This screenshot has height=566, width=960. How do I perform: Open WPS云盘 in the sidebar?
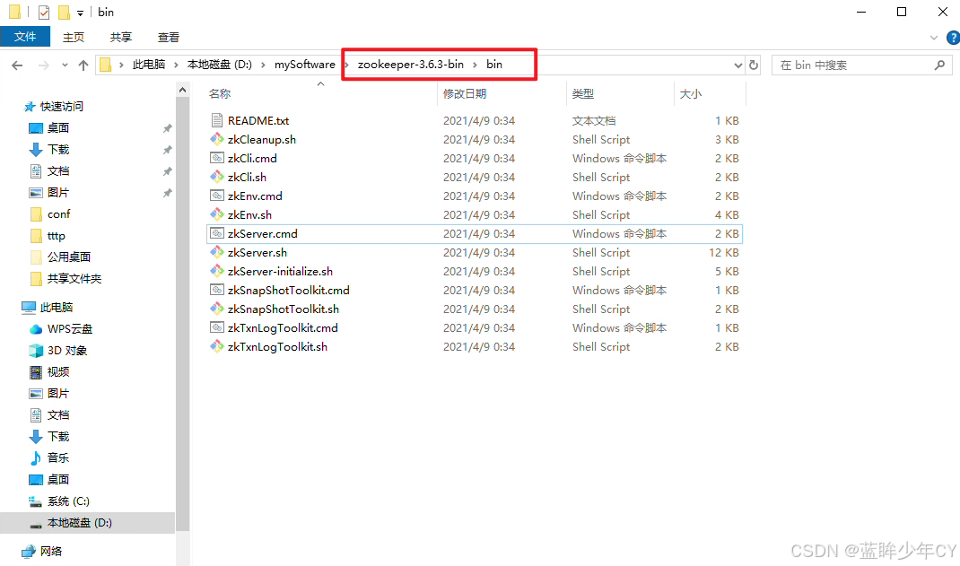(61, 329)
